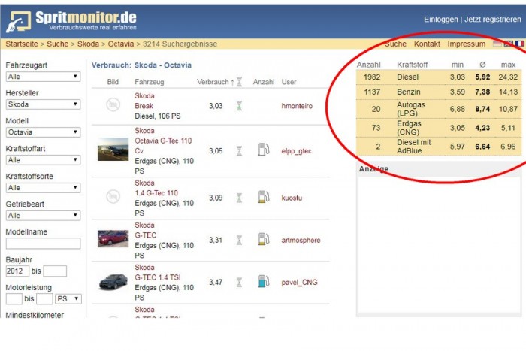Screen dimensions: 526x351
Task: Click Jetzt registrieren link
Action: point(493,20)
